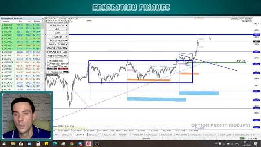261x147 pixels.
Task: Expand ФП panel menu
Action: (58, 29)
